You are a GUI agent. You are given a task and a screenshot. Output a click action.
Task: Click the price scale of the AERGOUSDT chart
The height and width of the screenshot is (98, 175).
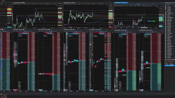coord(161,17)
